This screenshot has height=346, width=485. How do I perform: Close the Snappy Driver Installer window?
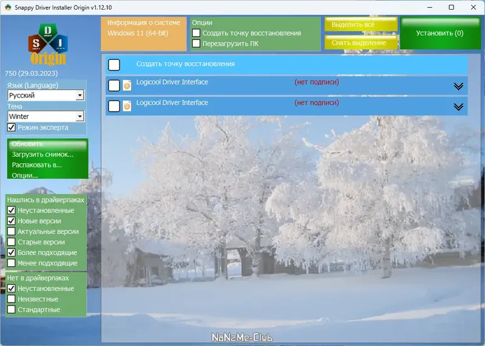[x=473, y=7]
